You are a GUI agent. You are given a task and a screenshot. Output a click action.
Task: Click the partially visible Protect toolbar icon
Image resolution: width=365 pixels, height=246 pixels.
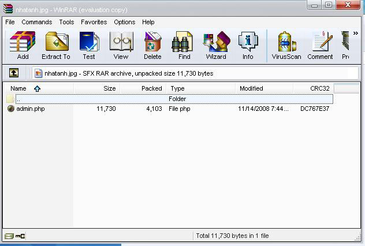345,41
